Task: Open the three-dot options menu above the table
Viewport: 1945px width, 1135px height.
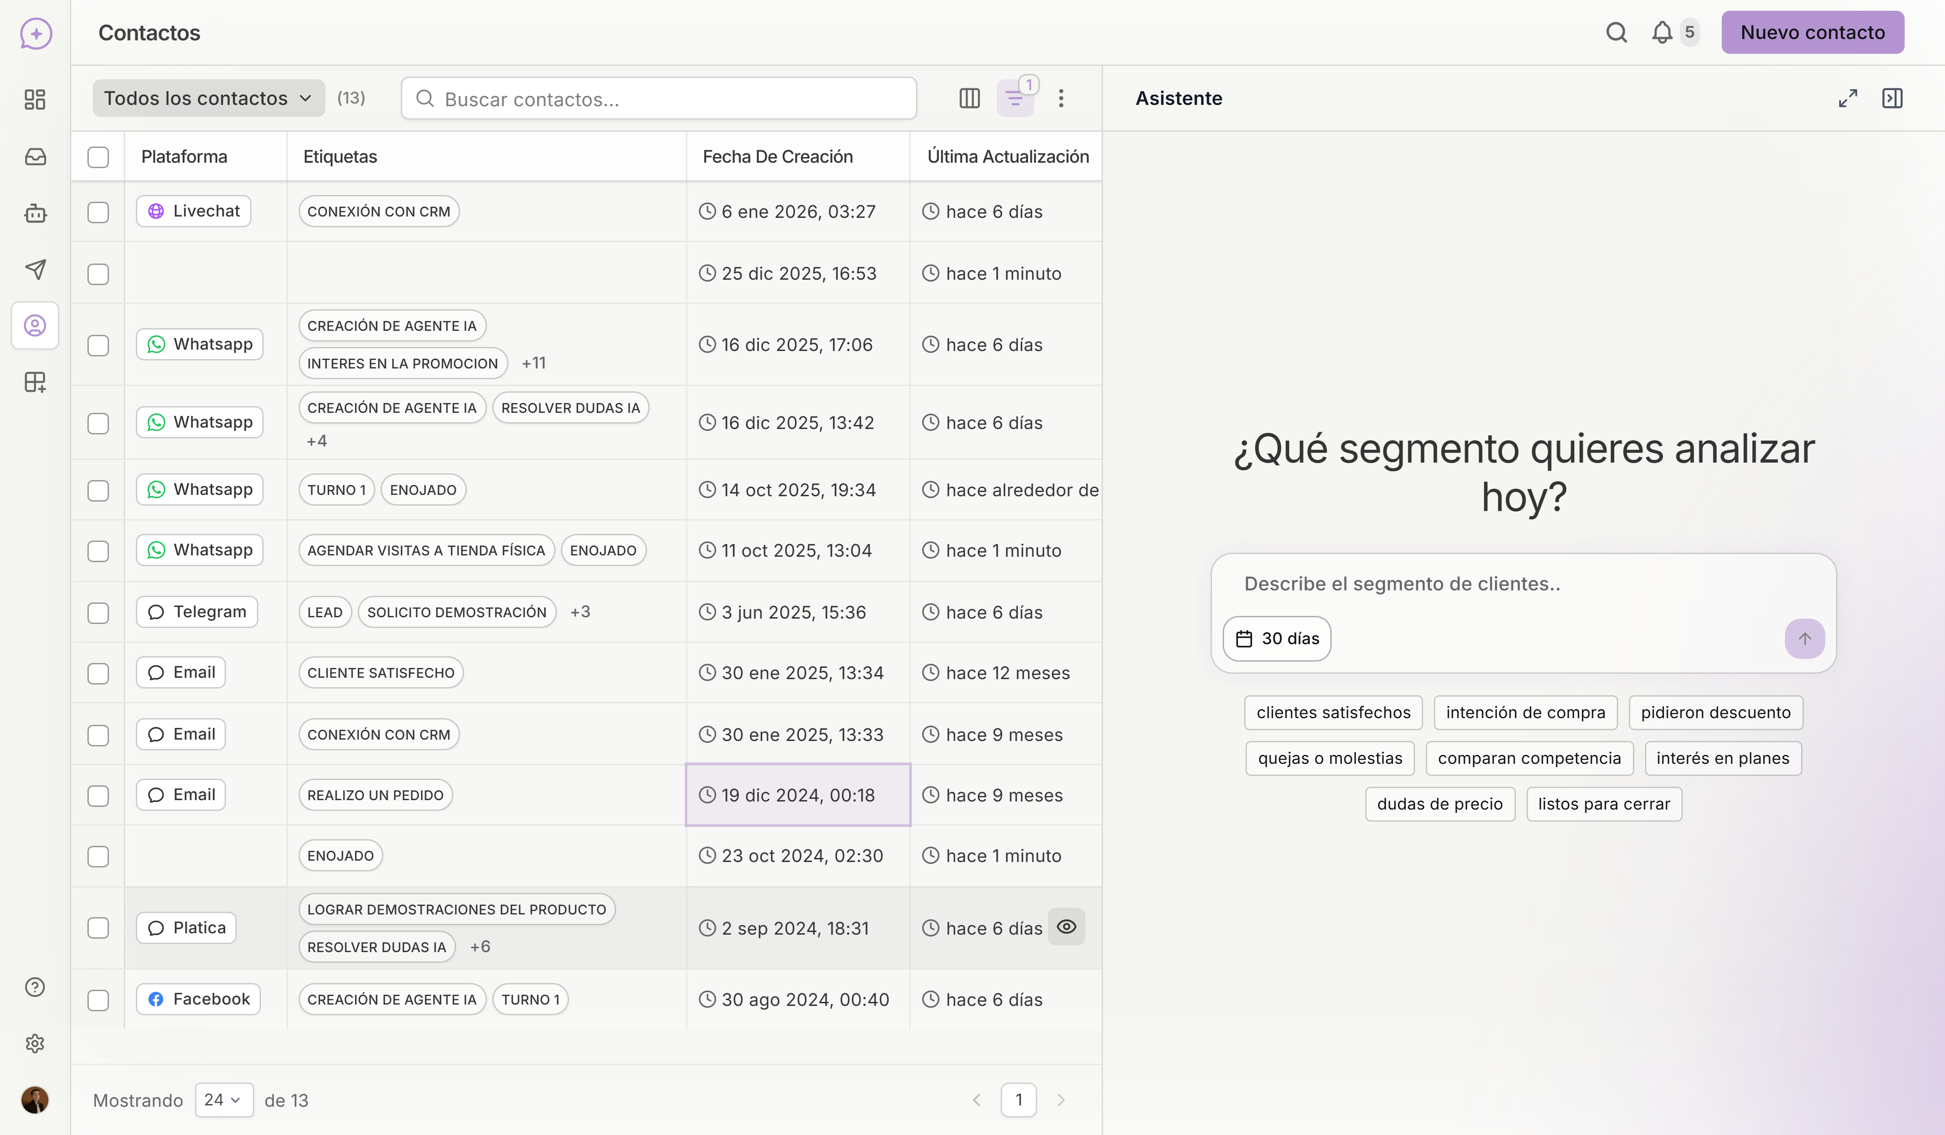Action: click(x=1061, y=98)
